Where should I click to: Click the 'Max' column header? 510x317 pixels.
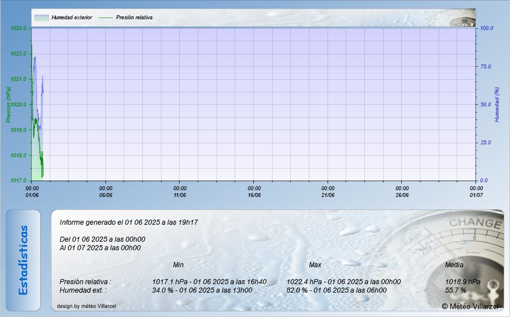click(315, 265)
